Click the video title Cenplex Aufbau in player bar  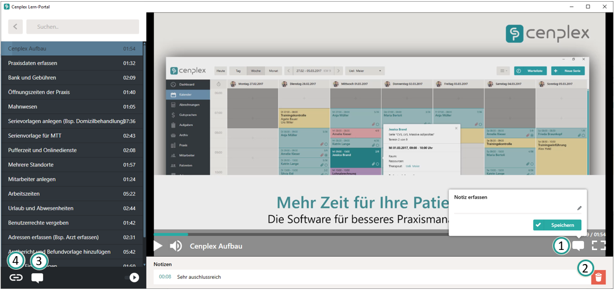click(216, 246)
